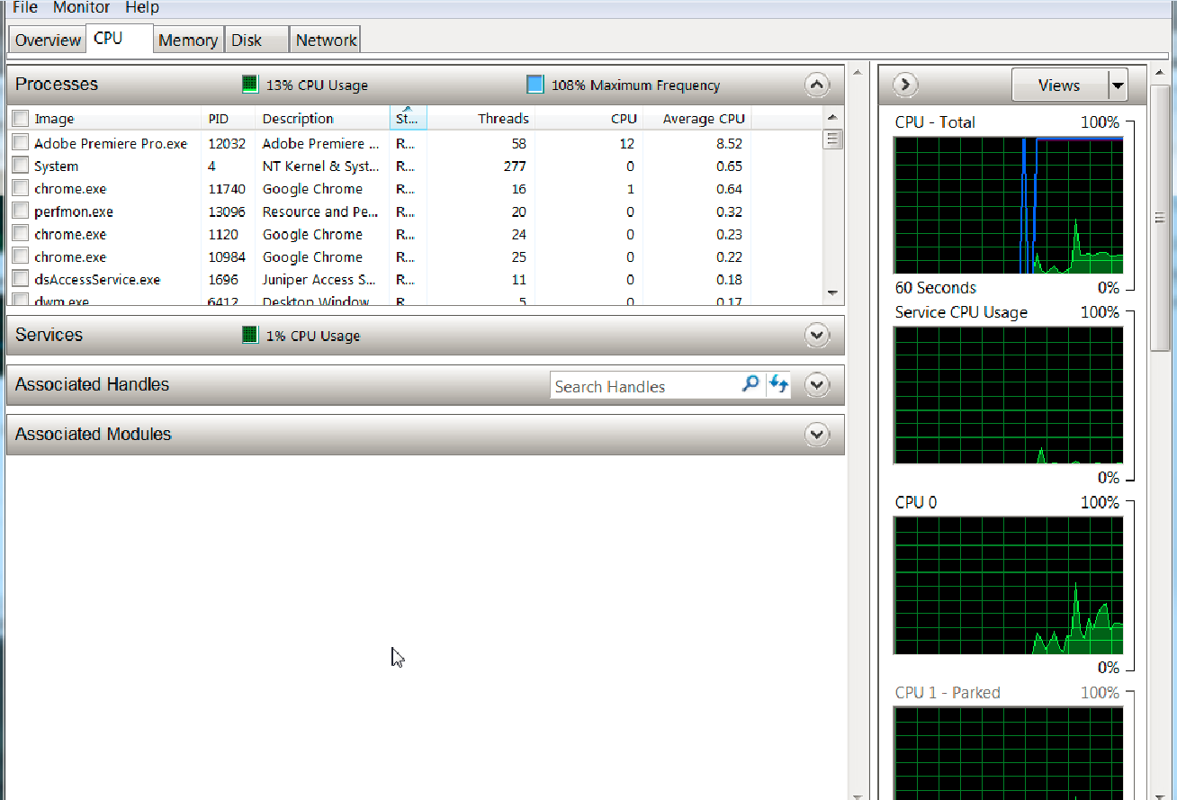The width and height of the screenshot is (1177, 800).
Task: Open the File menu
Action: (24, 7)
